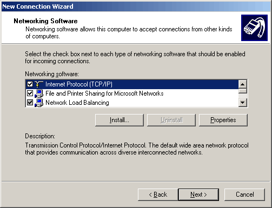Go to the previous page with Back

click(158, 194)
